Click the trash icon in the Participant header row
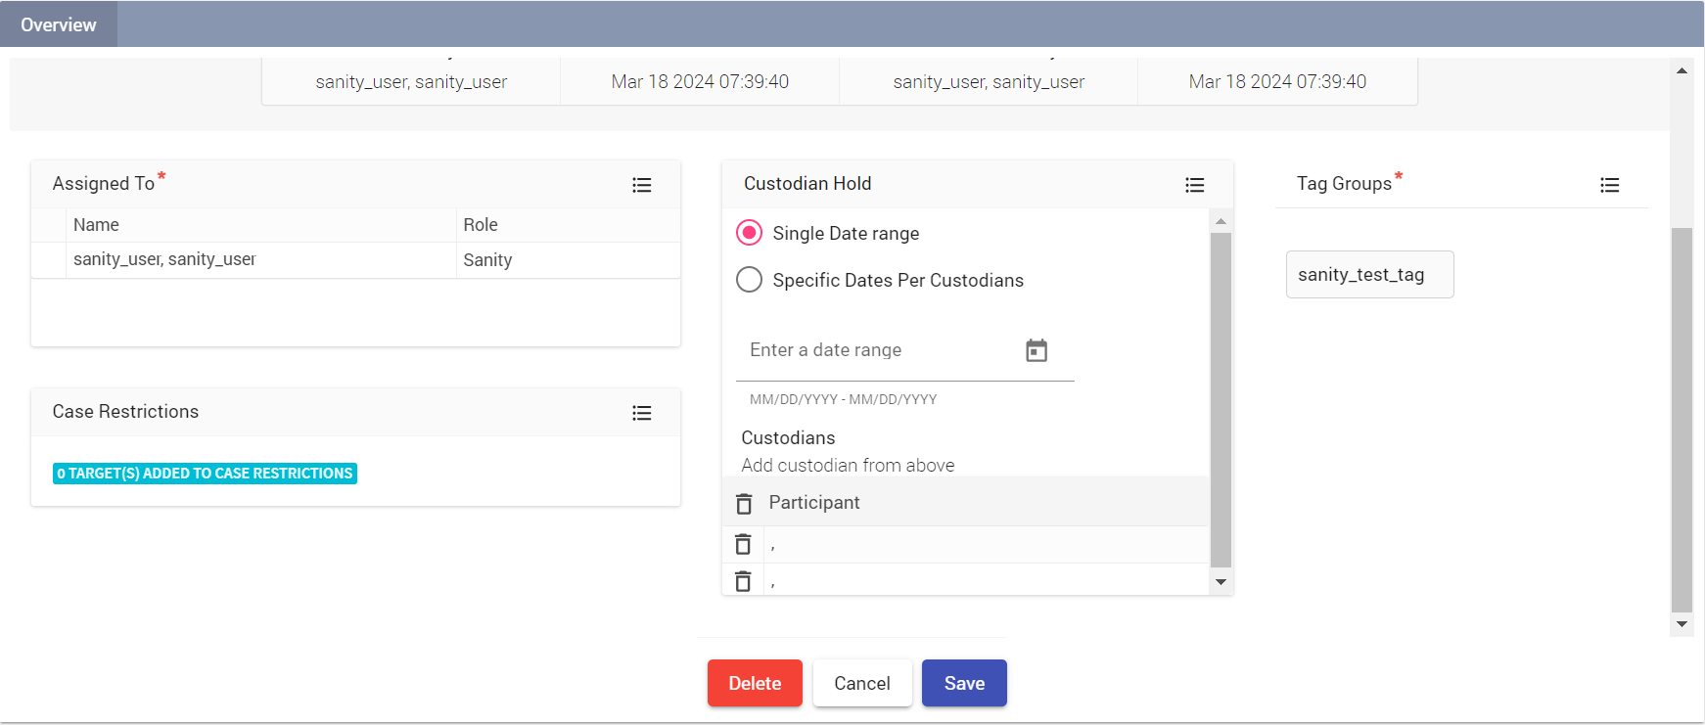The width and height of the screenshot is (1705, 725). click(744, 504)
